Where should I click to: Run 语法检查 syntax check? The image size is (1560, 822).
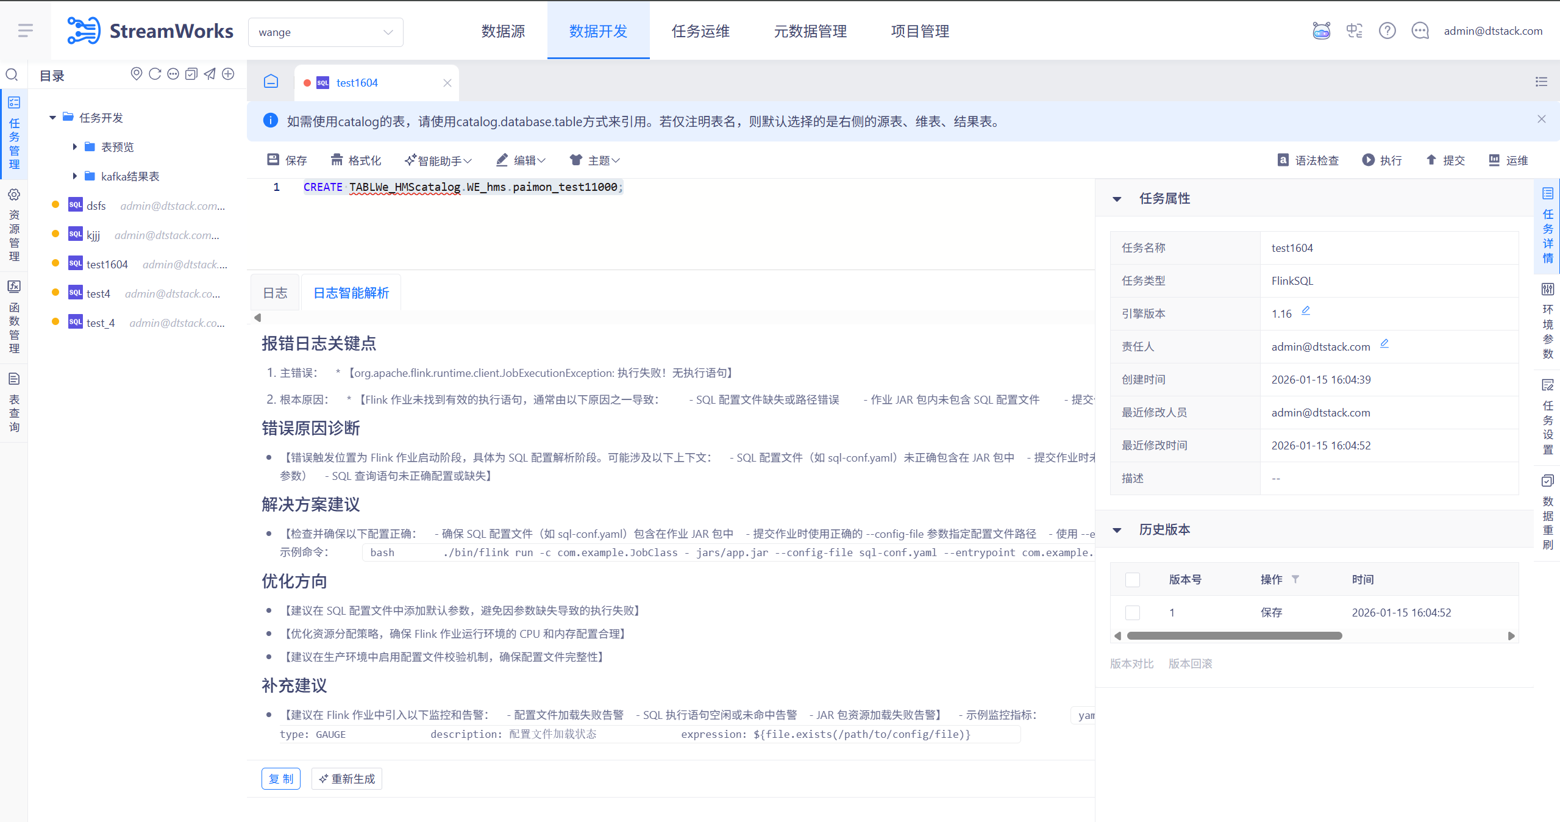click(1308, 160)
